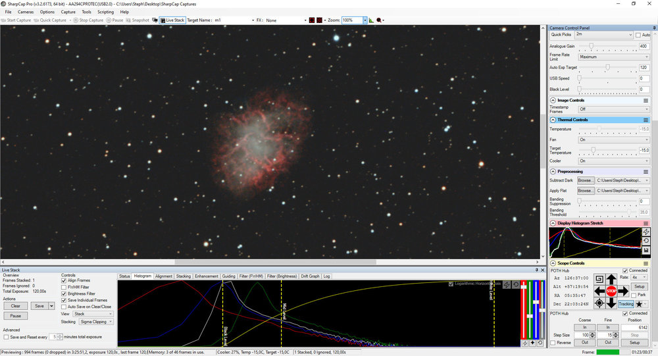
Task: Click the reset icon in Display Histogram Stretch
Action: pyautogui.click(x=646, y=241)
